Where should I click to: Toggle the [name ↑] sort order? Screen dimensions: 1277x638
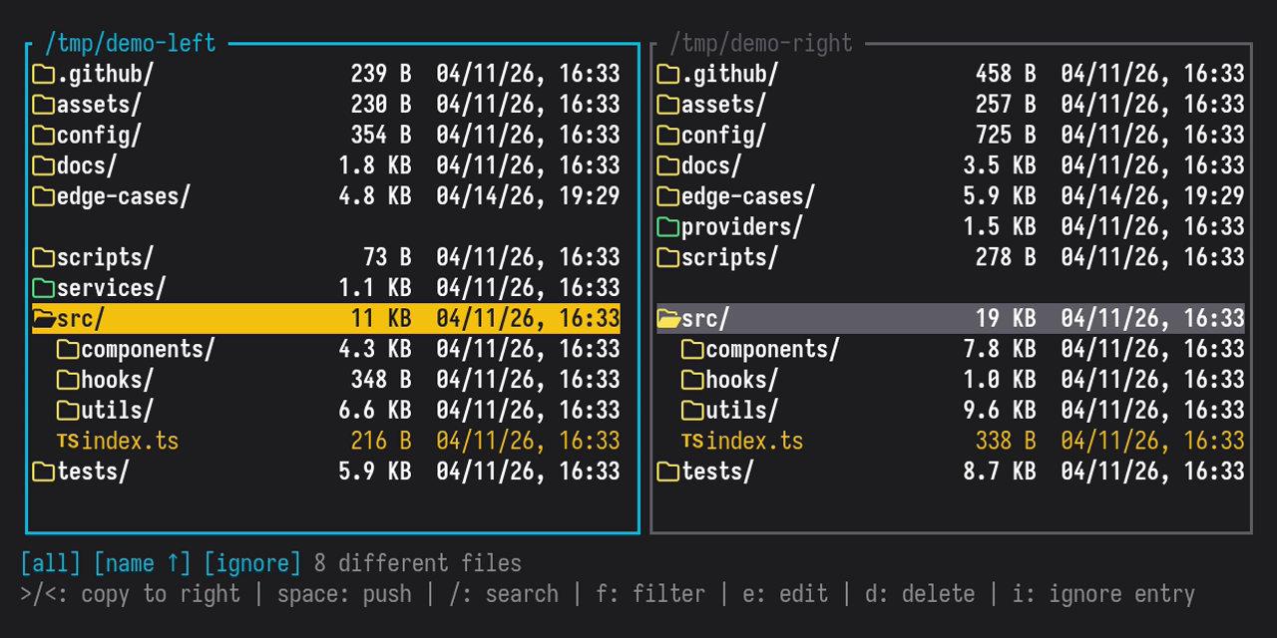tap(142, 564)
